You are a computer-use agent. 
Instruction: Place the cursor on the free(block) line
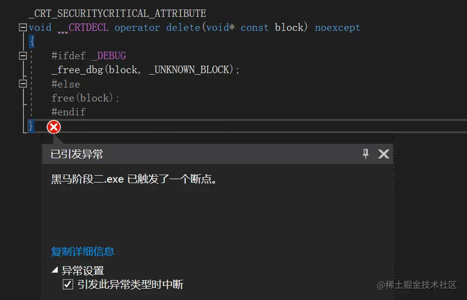(x=85, y=98)
